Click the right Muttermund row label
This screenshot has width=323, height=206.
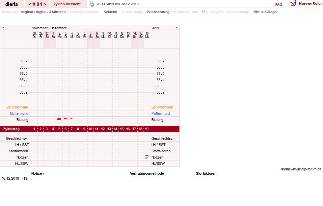(161, 113)
